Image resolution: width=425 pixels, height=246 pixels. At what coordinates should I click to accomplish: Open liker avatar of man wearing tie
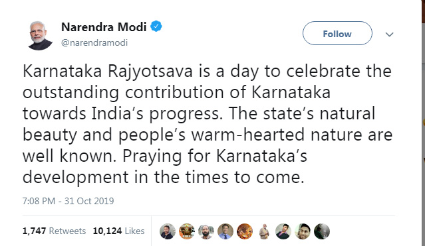(x=225, y=231)
